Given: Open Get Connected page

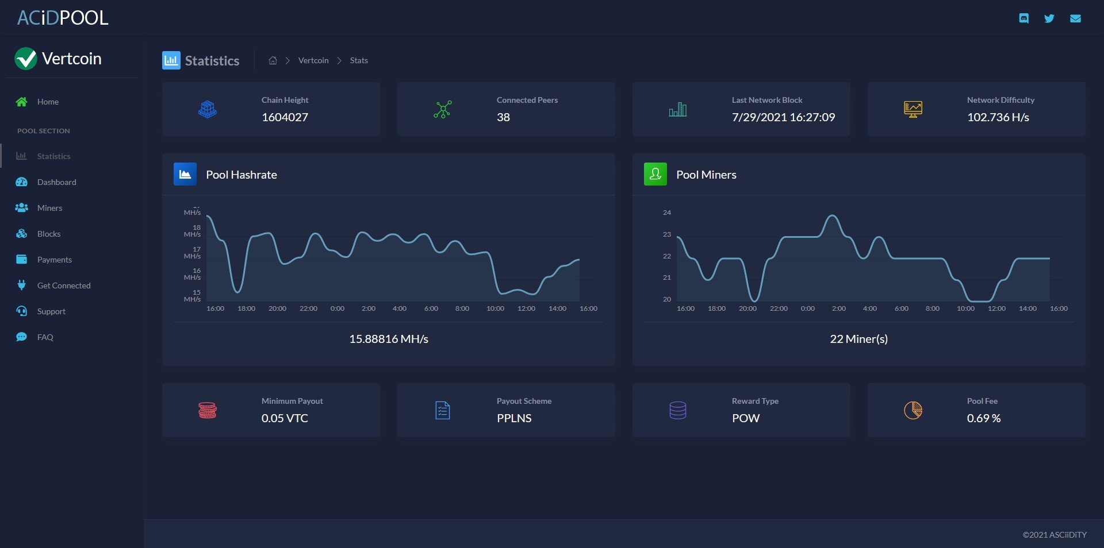Looking at the screenshot, I should point(64,285).
